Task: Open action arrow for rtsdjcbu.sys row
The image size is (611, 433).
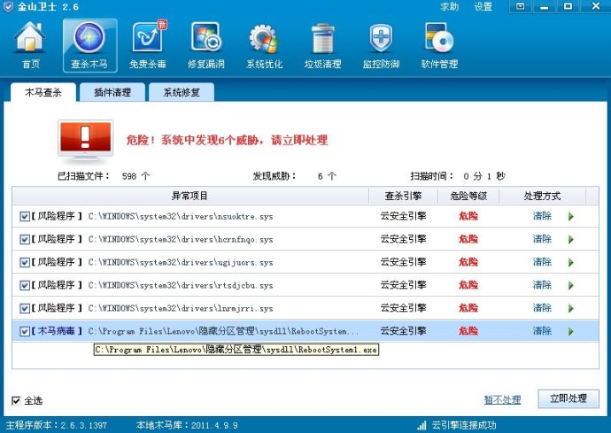Action: tap(571, 285)
